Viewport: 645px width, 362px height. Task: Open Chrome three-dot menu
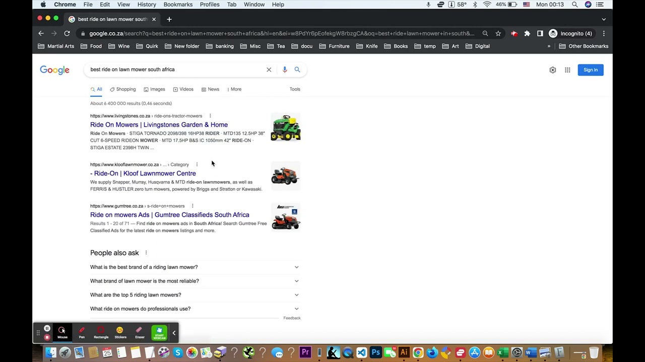click(x=604, y=34)
